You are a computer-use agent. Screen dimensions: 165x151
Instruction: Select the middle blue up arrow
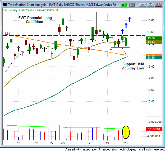(x=126, y=25)
